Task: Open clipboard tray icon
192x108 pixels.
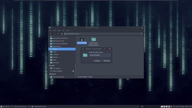Action: tap(169, 106)
